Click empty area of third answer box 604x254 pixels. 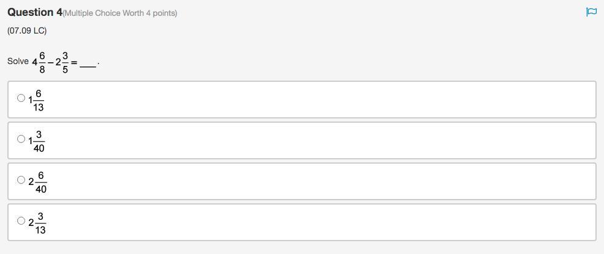(320, 181)
